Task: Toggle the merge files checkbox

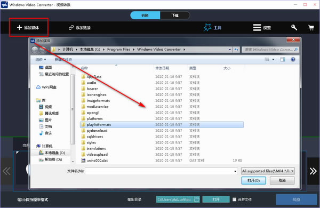Action: (234, 199)
